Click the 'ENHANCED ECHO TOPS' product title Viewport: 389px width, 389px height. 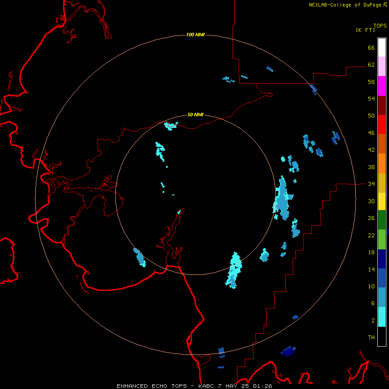click(152, 386)
